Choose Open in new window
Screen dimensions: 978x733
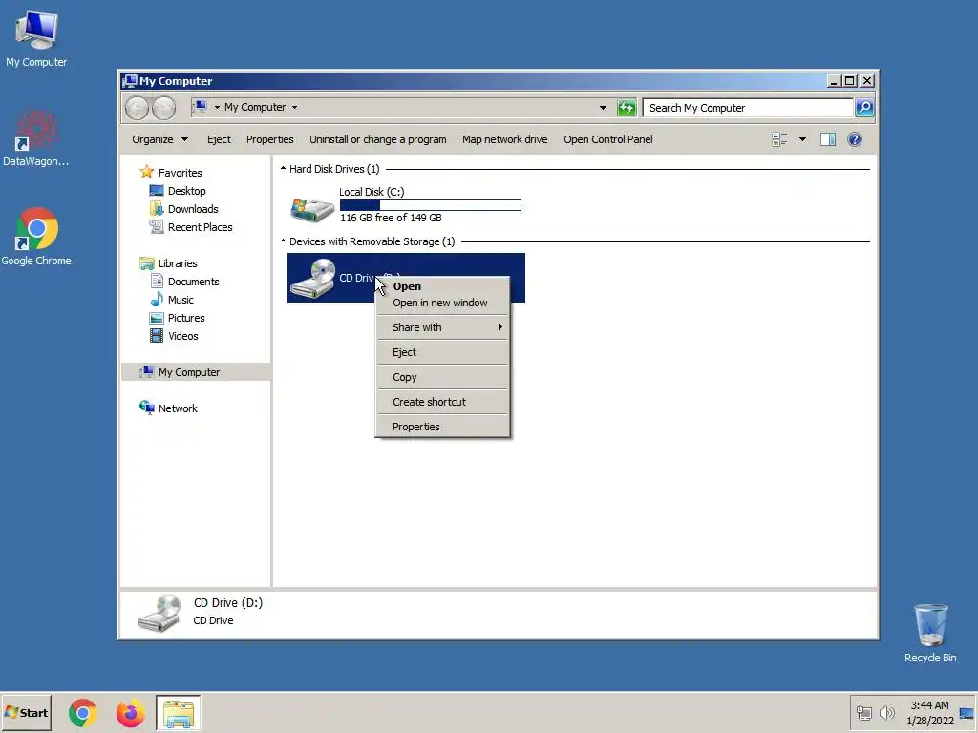[443, 303]
